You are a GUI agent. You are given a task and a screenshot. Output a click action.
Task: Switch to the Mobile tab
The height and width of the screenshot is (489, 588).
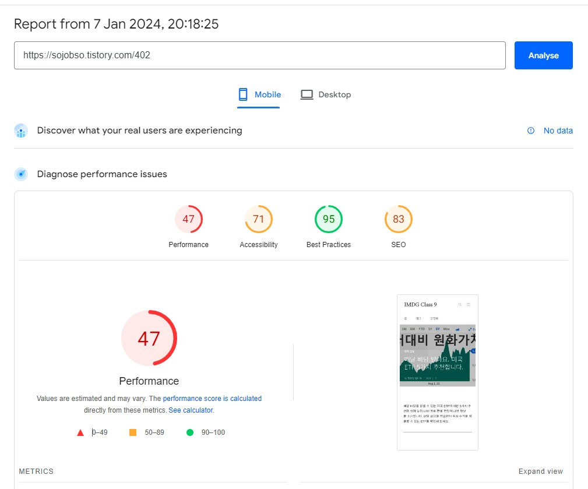coord(259,95)
